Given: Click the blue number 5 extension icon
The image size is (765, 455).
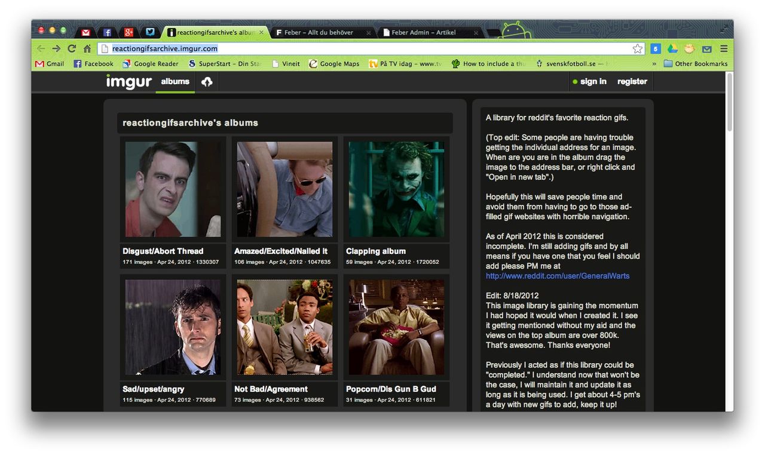Looking at the screenshot, I should (x=656, y=48).
